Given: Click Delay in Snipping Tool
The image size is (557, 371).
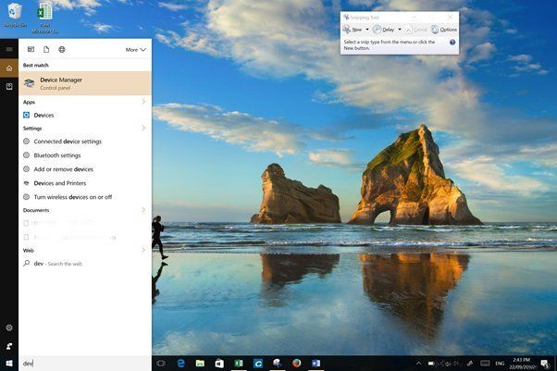Looking at the screenshot, I should (384, 30).
